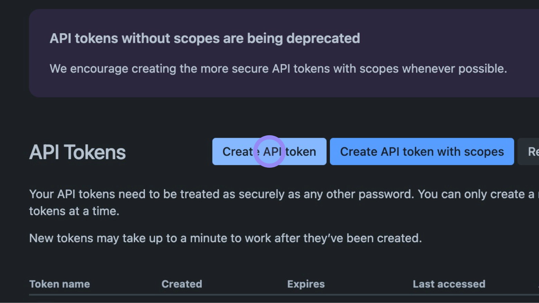Sort by the Token name column
This screenshot has width=539, height=303.
click(59, 284)
